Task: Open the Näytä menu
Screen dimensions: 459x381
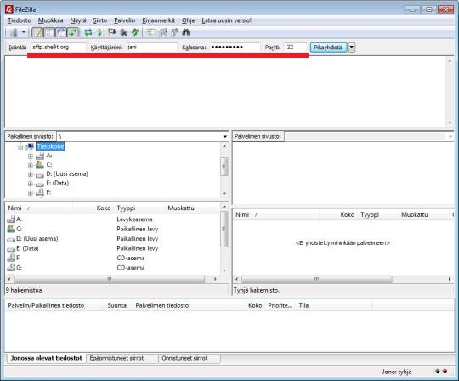Action: pos(78,20)
